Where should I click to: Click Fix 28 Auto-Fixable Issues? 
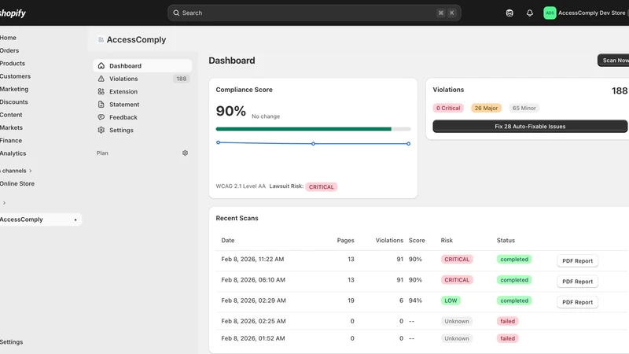coord(530,126)
